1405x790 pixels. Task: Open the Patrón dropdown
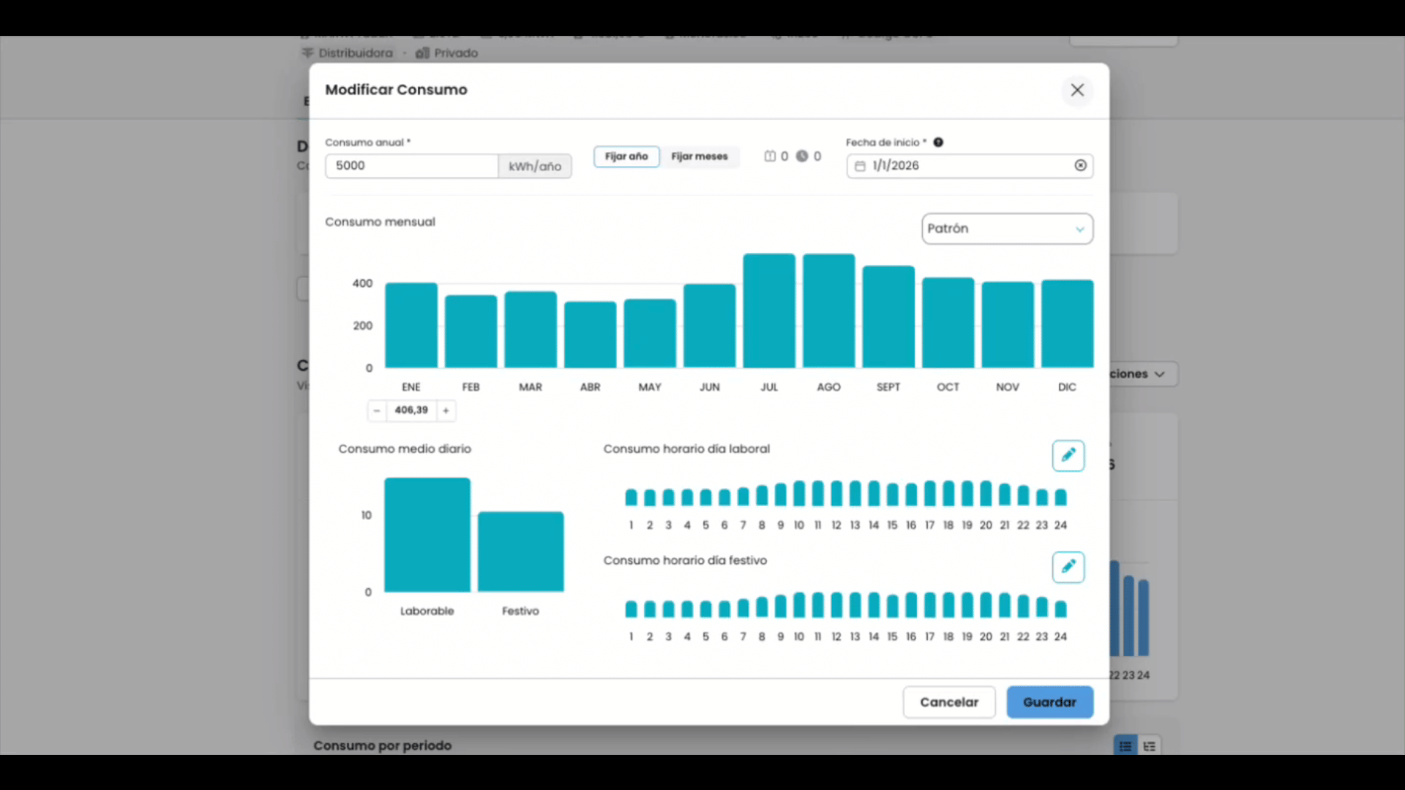coord(1007,228)
